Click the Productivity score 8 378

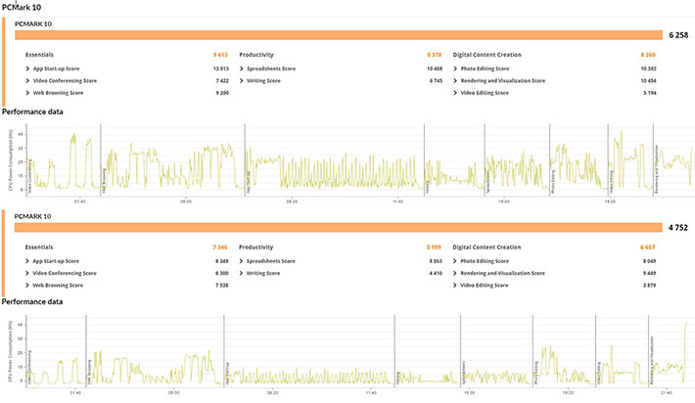(435, 55)
